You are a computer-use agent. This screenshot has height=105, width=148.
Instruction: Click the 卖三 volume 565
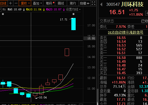pyautogui.click(x=139, y=45)
